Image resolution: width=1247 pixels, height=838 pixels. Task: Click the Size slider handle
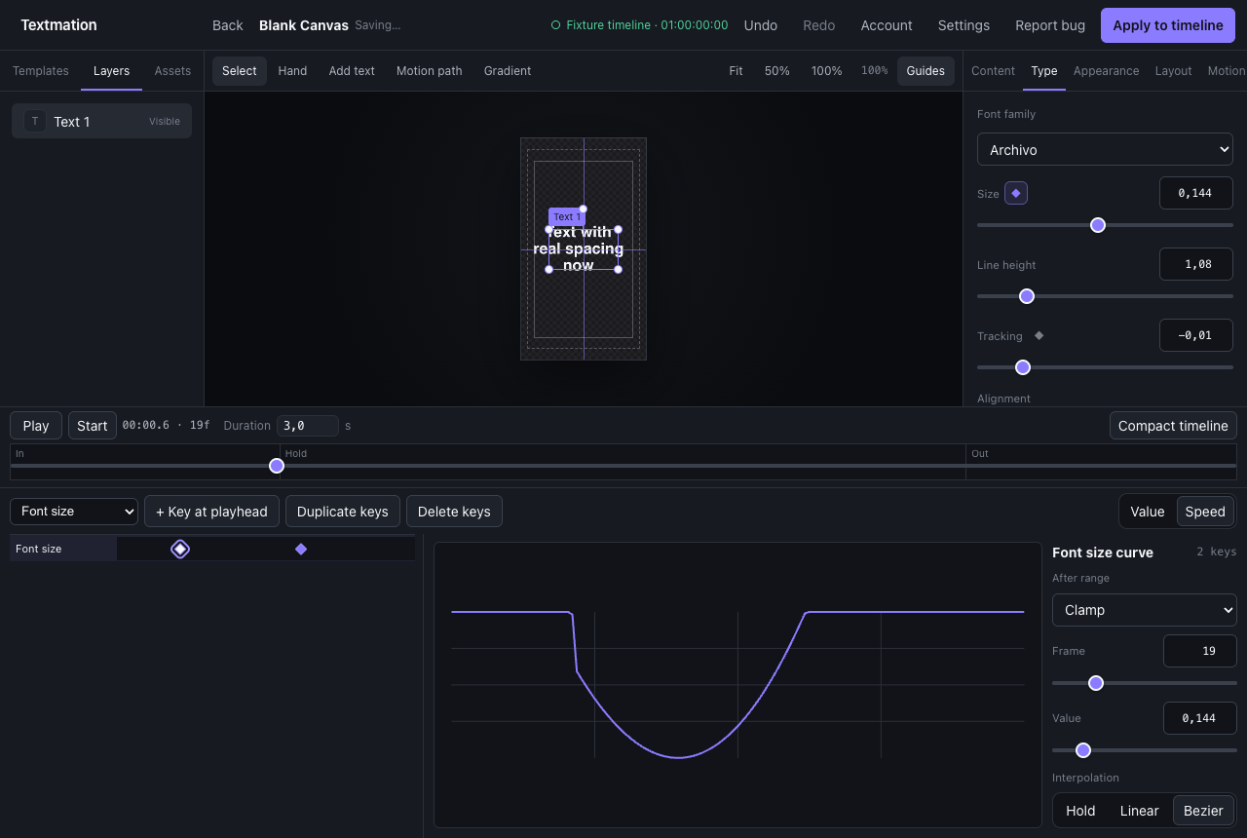pos(1098,225)
